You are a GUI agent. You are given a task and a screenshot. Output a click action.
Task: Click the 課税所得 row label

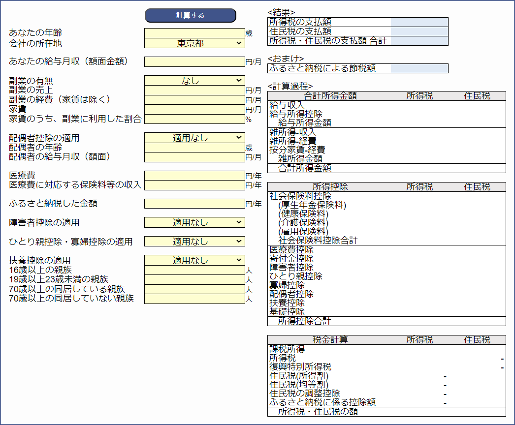(x=287, y=349)
